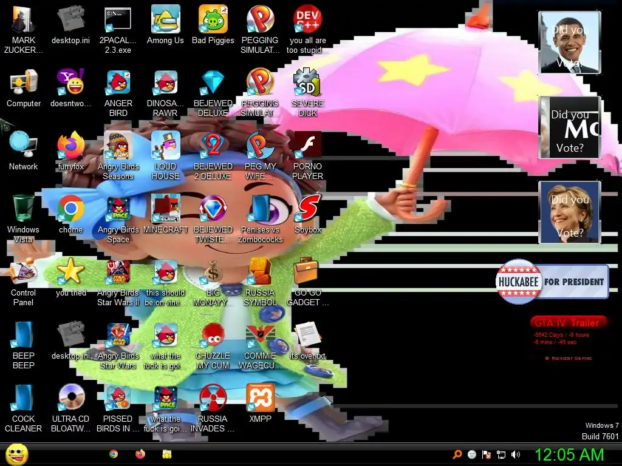Open the folder icon in the taskbar
Image resolution: width=622 pixels, height=466 pixels.
(167, 454)
